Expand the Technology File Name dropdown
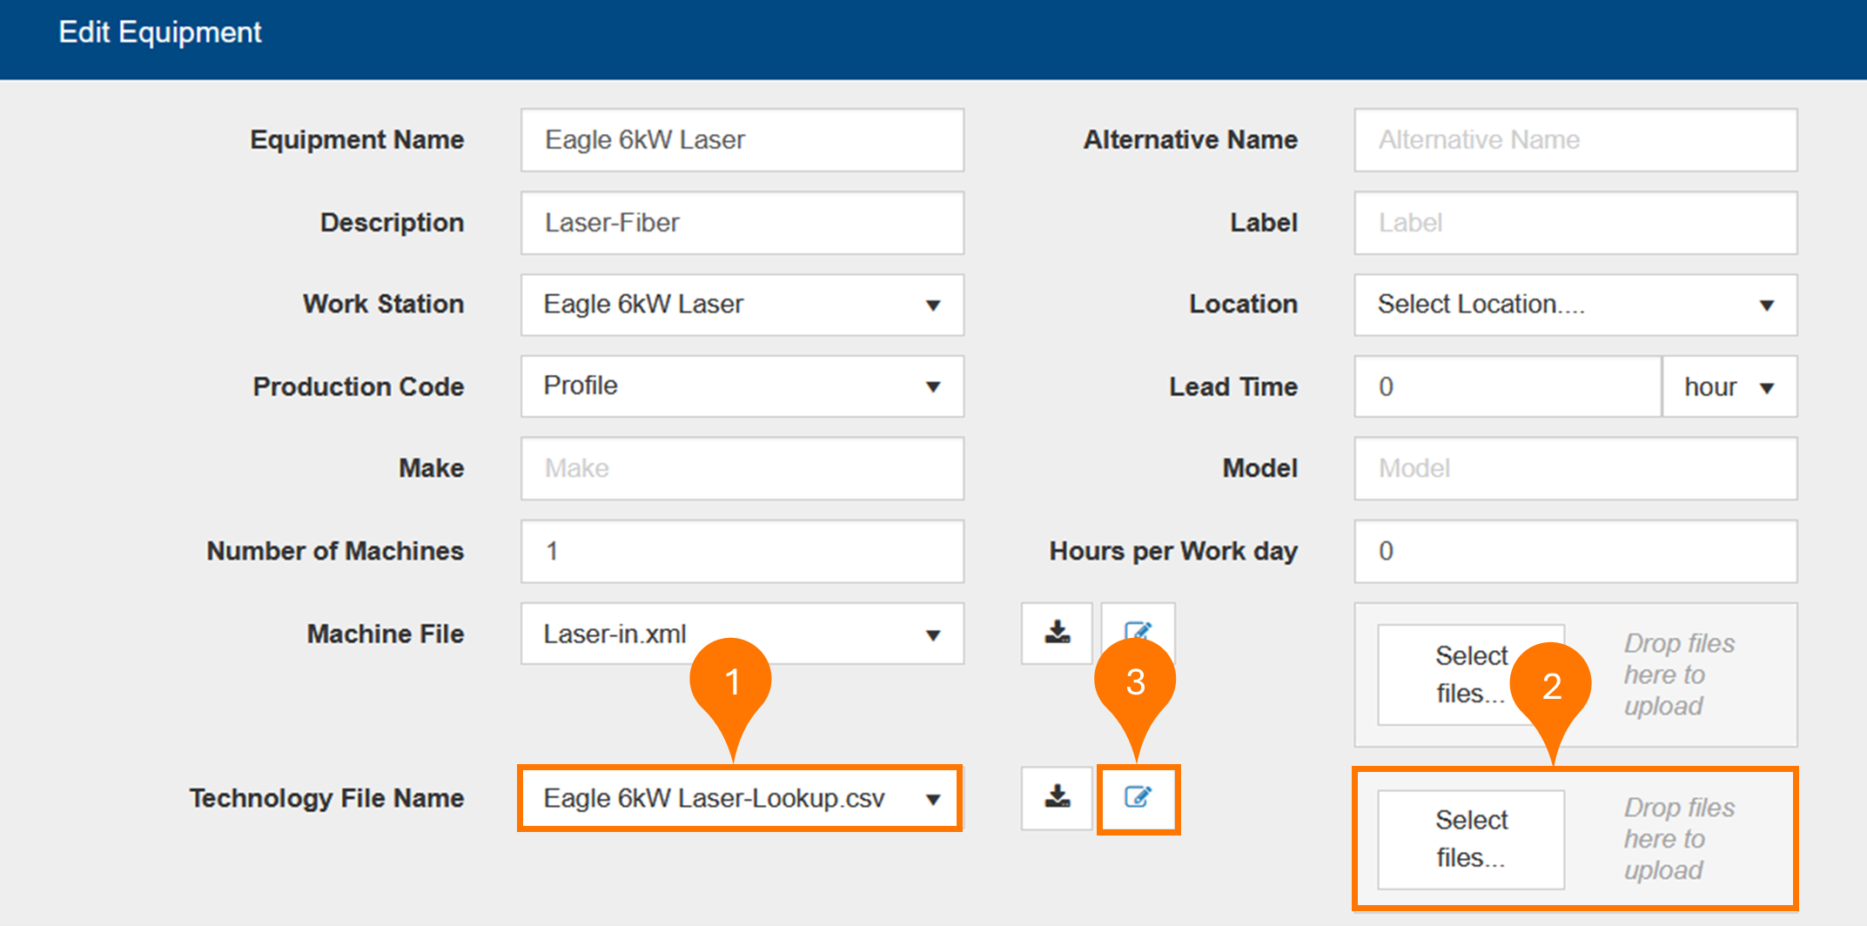 point(740,798)
